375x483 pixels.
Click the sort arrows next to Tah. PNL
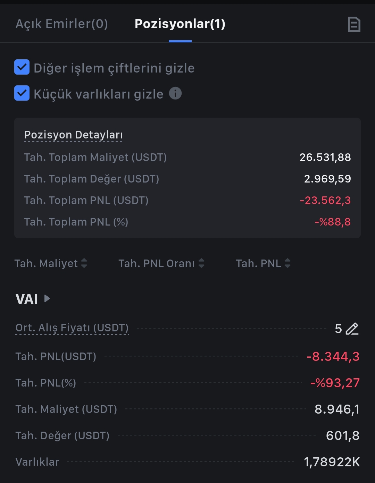pos(287,263)
